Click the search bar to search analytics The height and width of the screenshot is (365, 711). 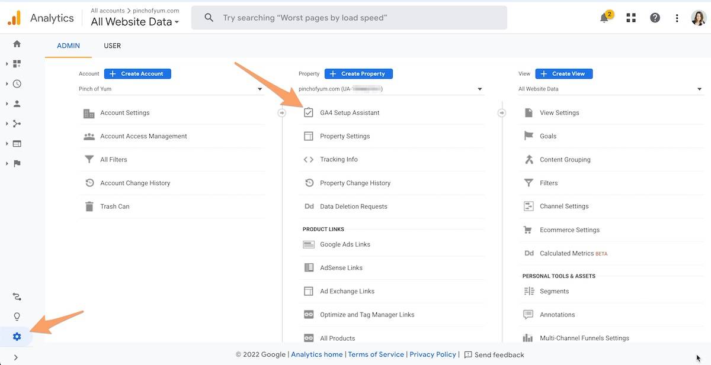[x=350, y=17]
